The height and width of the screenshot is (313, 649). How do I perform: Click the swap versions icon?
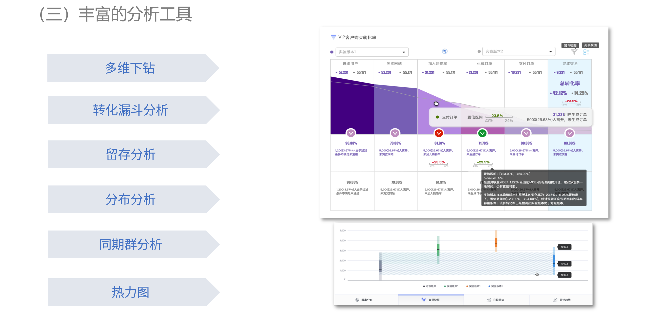pos(445,51)
